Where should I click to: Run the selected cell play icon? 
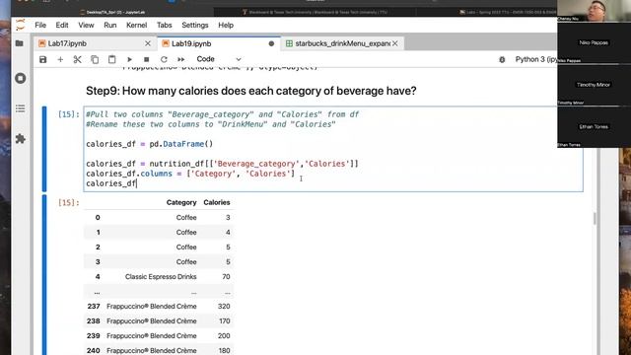129,59
